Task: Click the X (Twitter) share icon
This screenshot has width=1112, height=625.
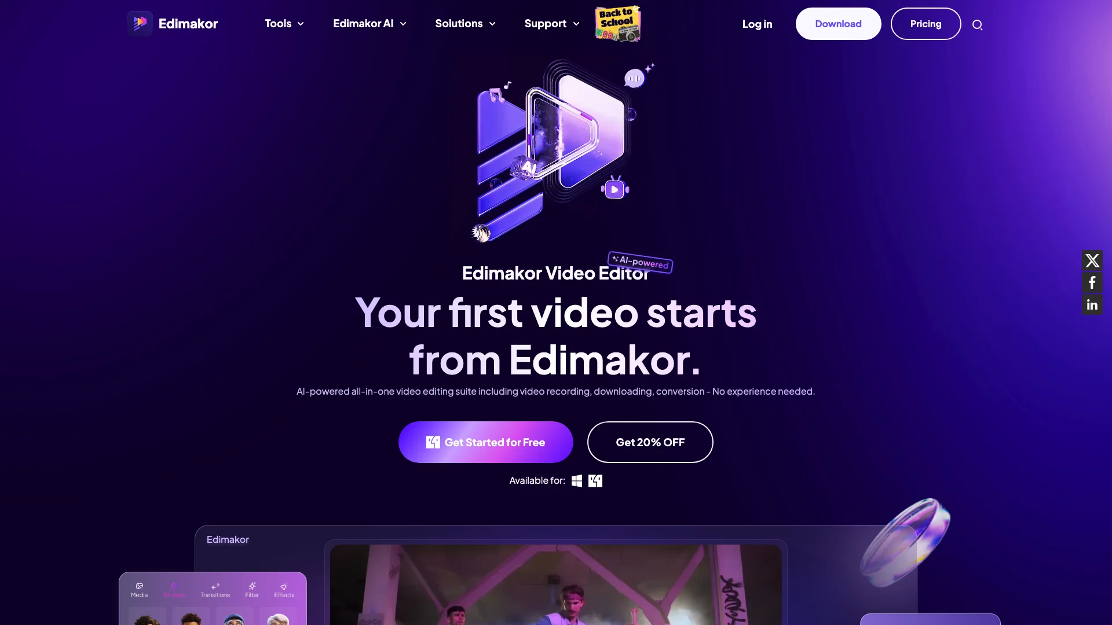Action: click(1093, 261)
